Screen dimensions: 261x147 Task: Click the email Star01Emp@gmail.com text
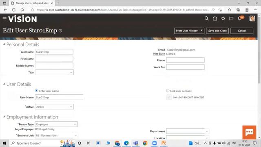point(181,50)
